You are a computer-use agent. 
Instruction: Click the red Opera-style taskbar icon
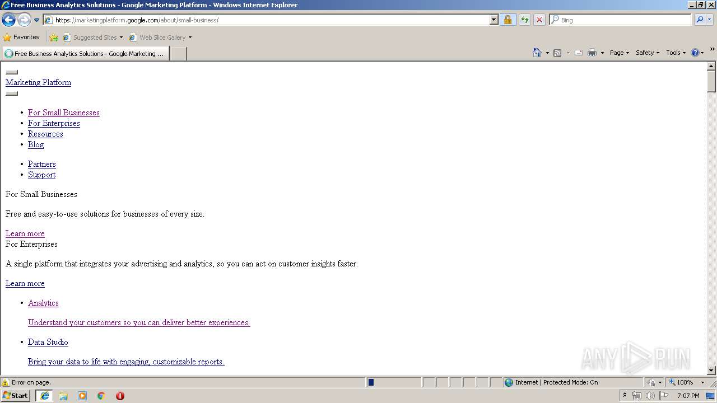pyautogui.click(x=120, y=396)
